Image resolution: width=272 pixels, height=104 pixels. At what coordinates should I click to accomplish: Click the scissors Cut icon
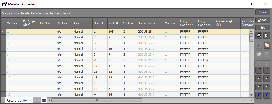[x=259, y=45]
